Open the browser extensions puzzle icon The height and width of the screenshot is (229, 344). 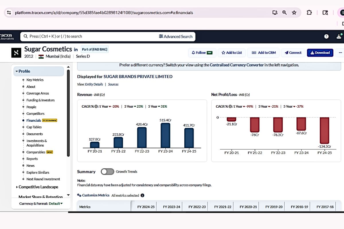pos(309,13)
